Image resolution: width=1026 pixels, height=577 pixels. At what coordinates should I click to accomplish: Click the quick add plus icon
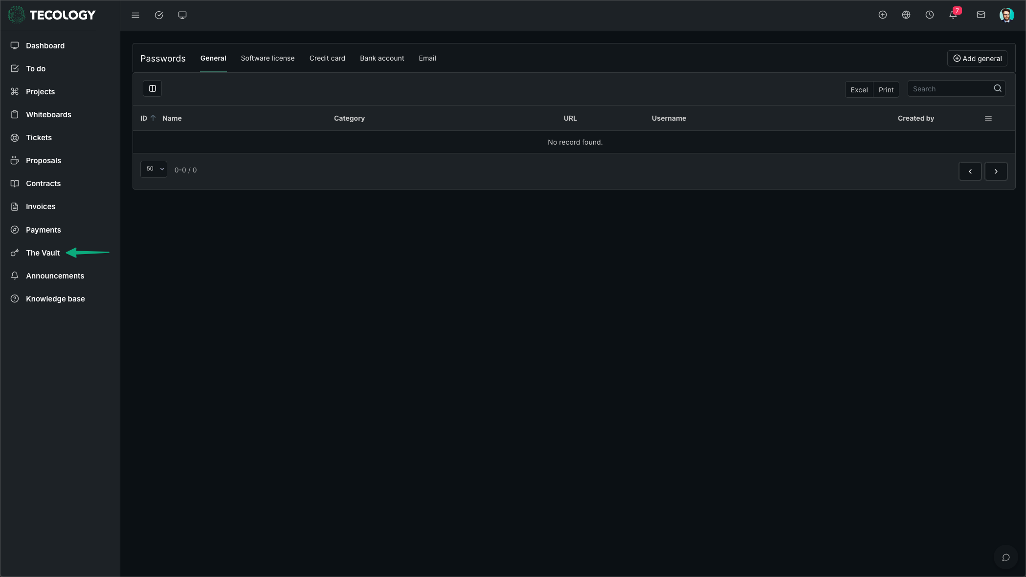click(x=883, y=15)
